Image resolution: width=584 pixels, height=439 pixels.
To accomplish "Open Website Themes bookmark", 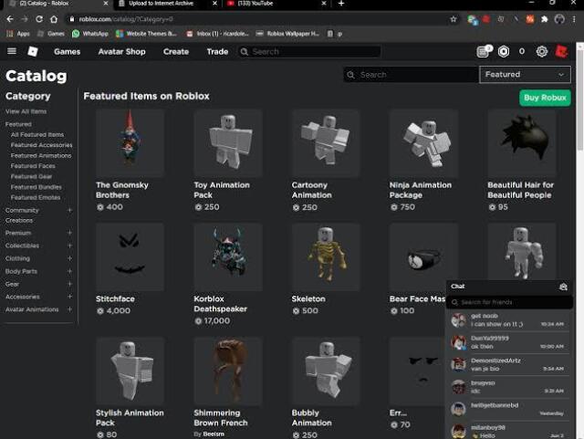I will coord(146,34).
